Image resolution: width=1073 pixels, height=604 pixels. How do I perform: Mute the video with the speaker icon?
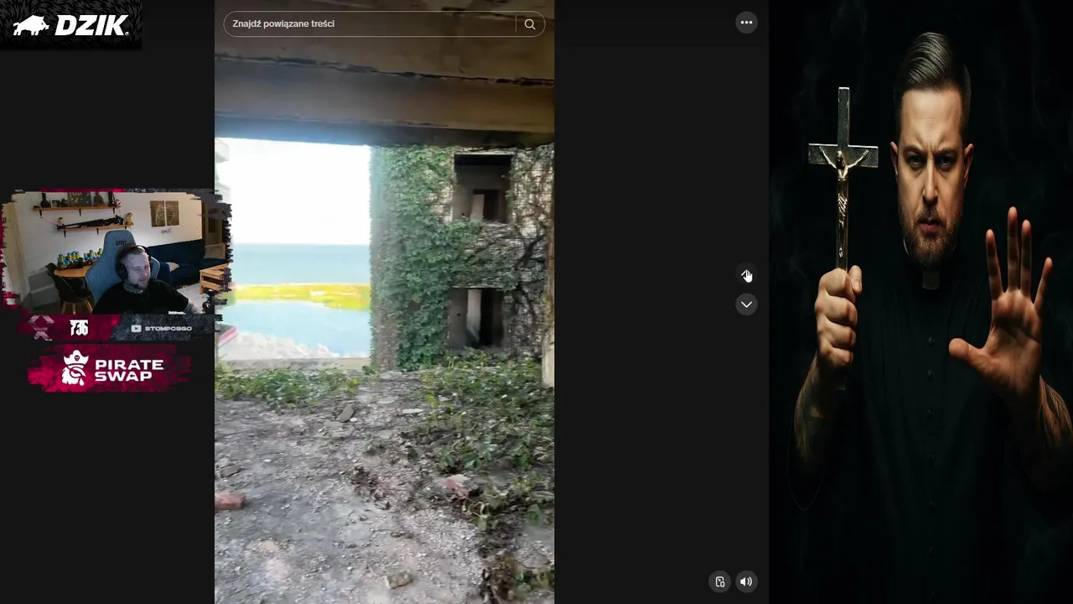(x=746, y=581)
